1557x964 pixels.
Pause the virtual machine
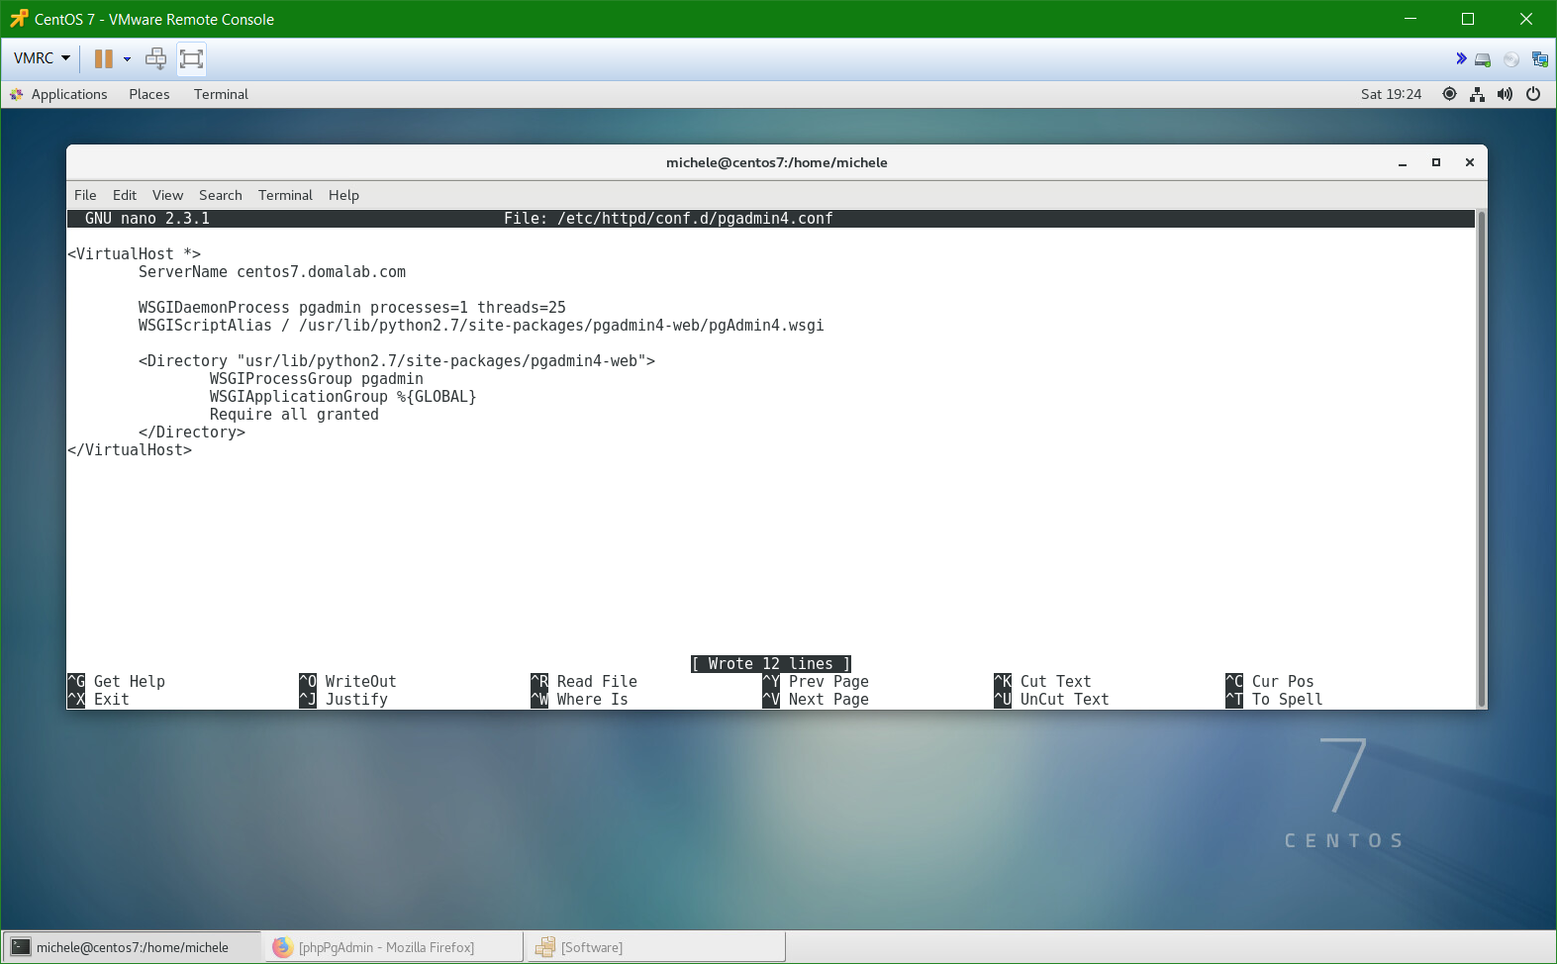click(103, 58)
